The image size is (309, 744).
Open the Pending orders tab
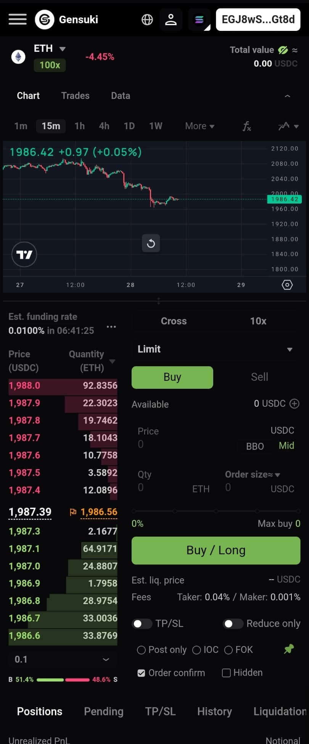(x=104, y=712)
